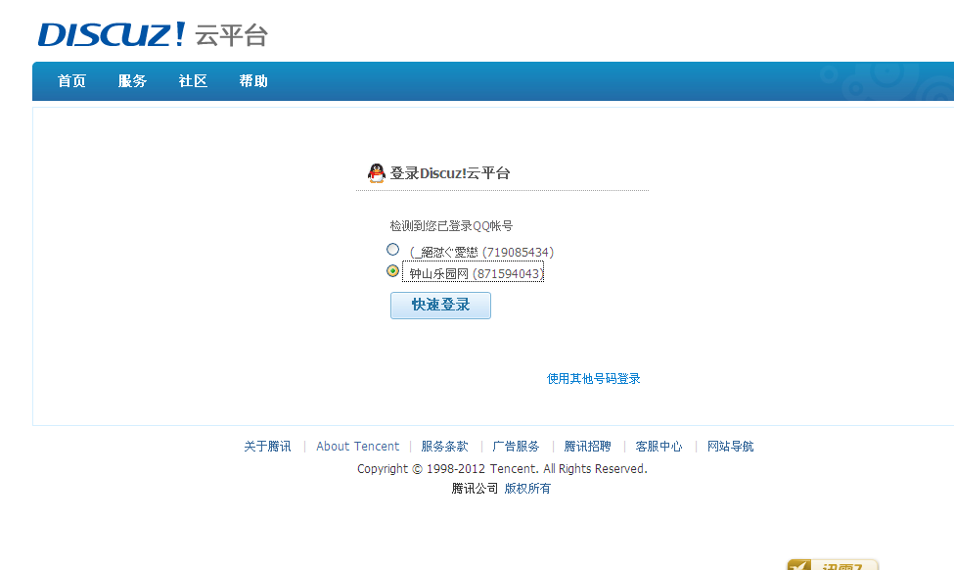
Task: Click the 版权所有 link
Action: (527, 489)
